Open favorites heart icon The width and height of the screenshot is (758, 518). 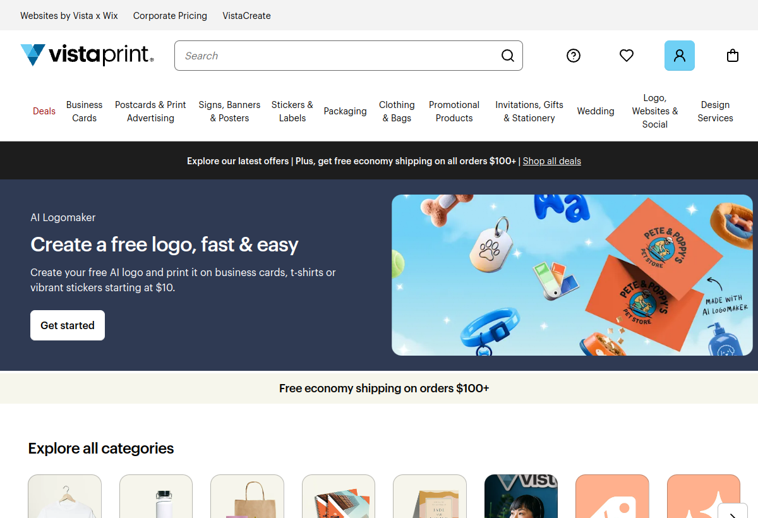click(x=627, y=56)
